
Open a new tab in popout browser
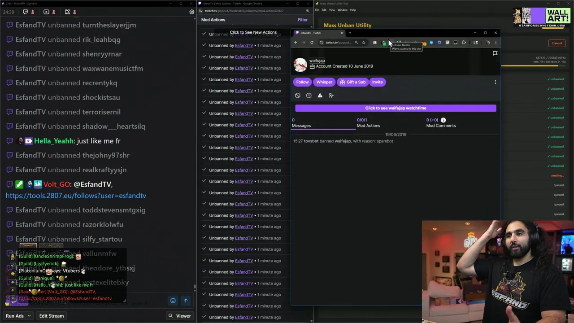[x=350, y=33]
